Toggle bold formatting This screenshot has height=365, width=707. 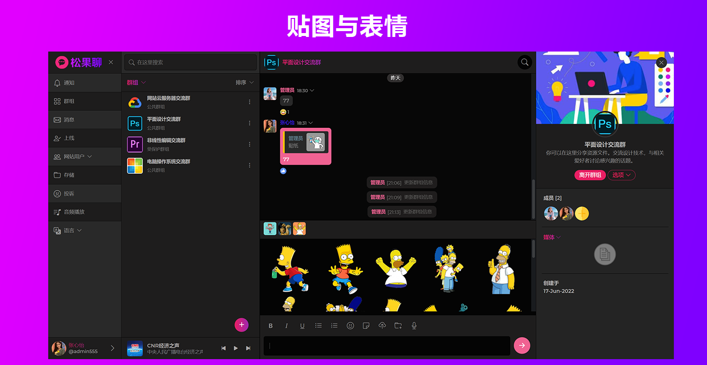271,326
